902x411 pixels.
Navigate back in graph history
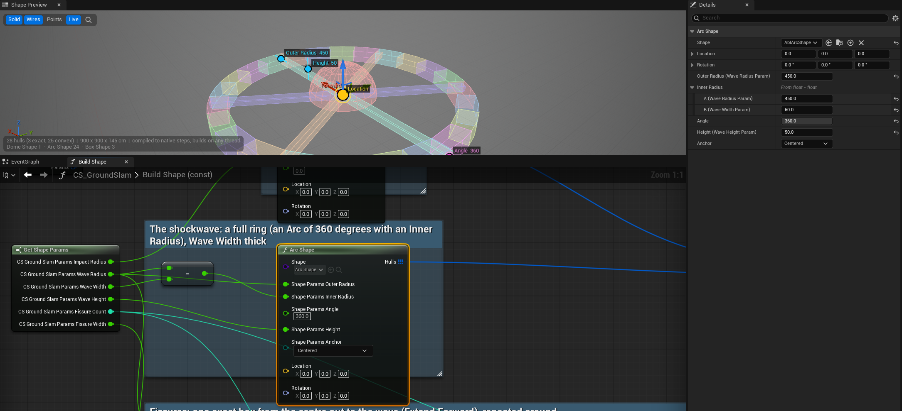(x=28, y=175)
